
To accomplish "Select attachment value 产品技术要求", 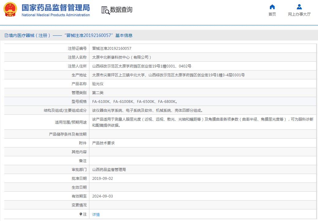I will pyautogui.click(x=103, y=143).
